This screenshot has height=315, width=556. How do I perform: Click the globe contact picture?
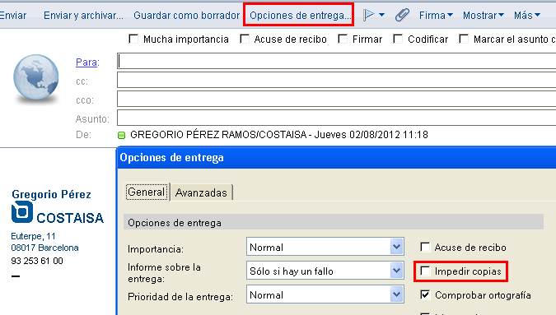click(x=35, y=77)
